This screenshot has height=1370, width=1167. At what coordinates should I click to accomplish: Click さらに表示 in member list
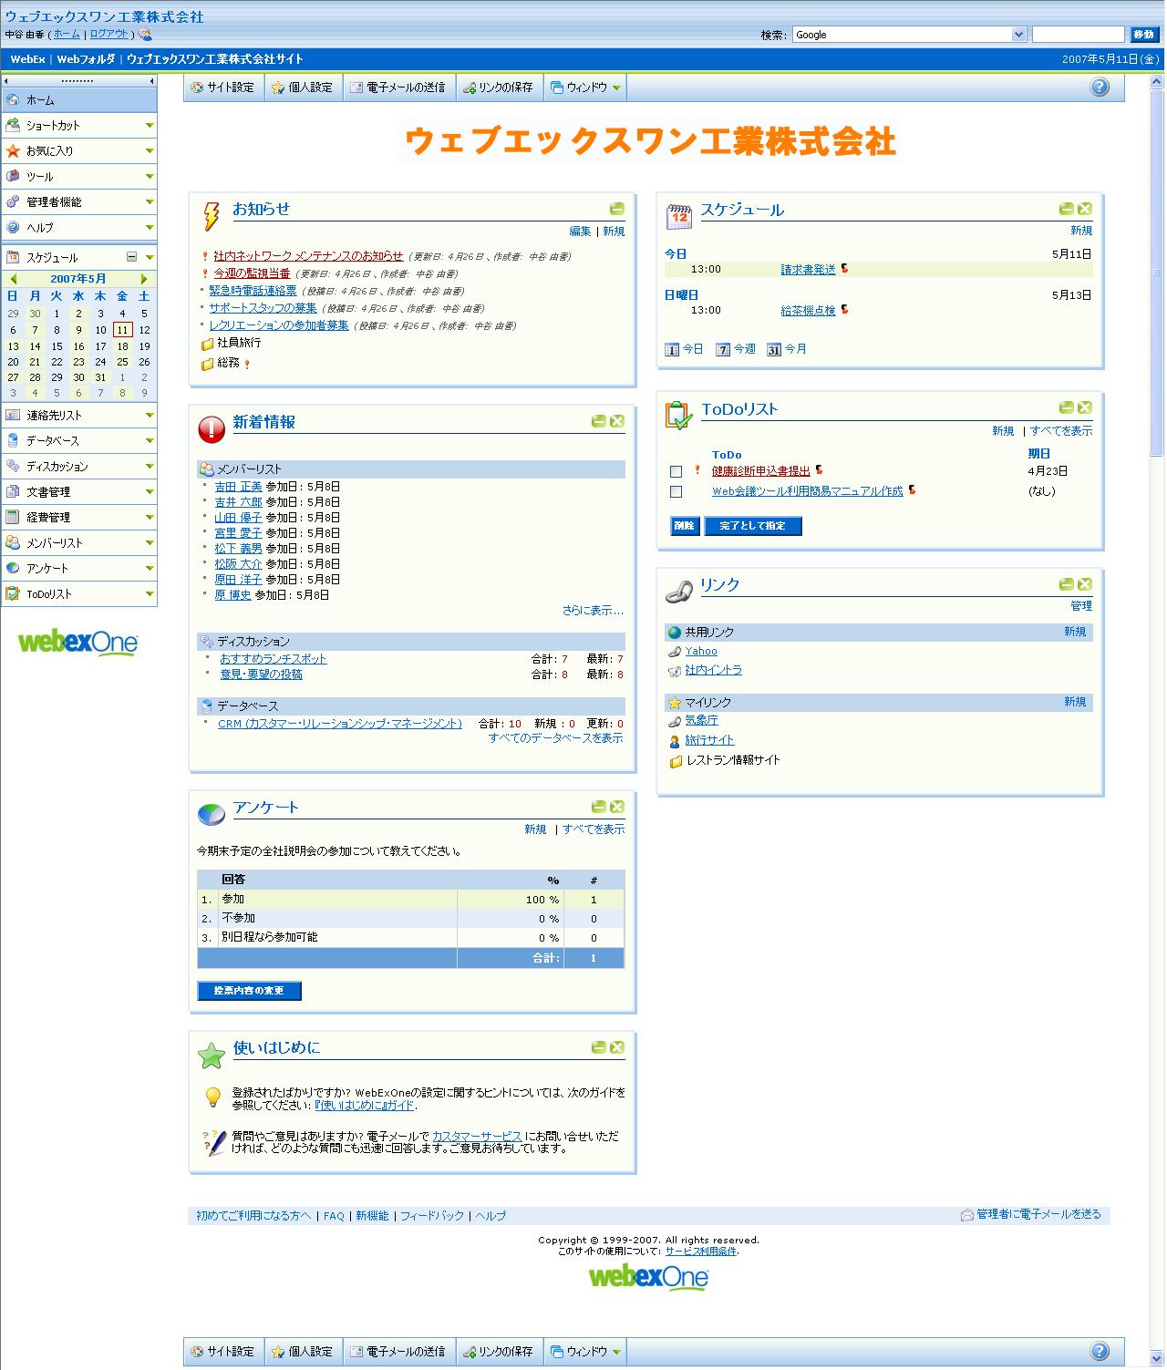tap(593, 611)
